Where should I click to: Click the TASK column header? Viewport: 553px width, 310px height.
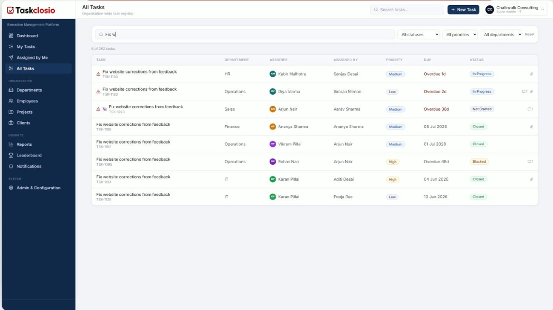pyautogui.click(x=101, y=60)
